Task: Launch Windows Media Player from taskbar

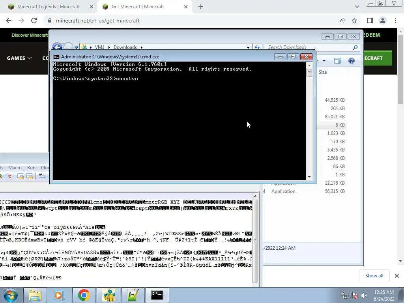Action: click(x=59, y=295)
